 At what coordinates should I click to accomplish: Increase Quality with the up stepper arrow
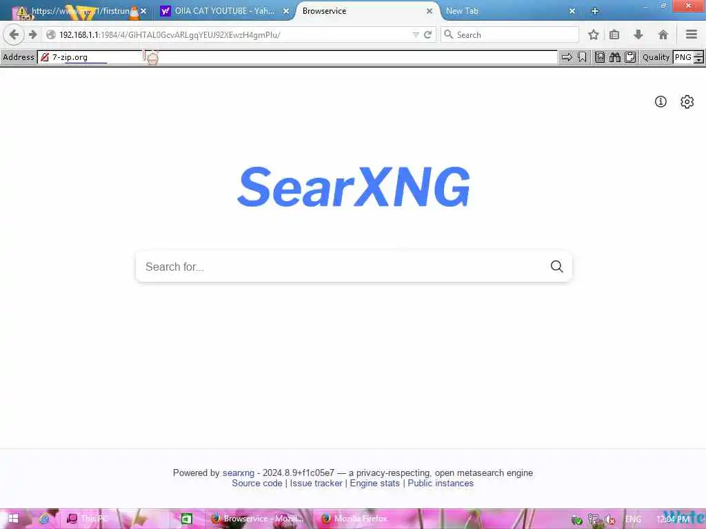pos(698,54)
